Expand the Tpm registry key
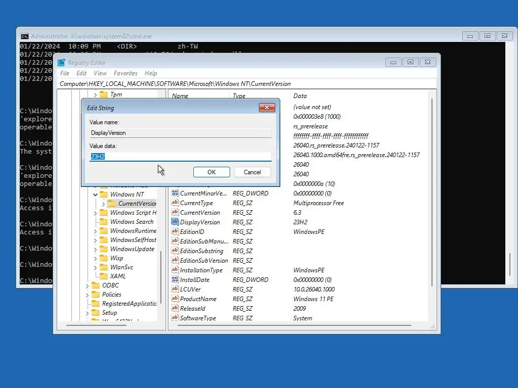 95,94
